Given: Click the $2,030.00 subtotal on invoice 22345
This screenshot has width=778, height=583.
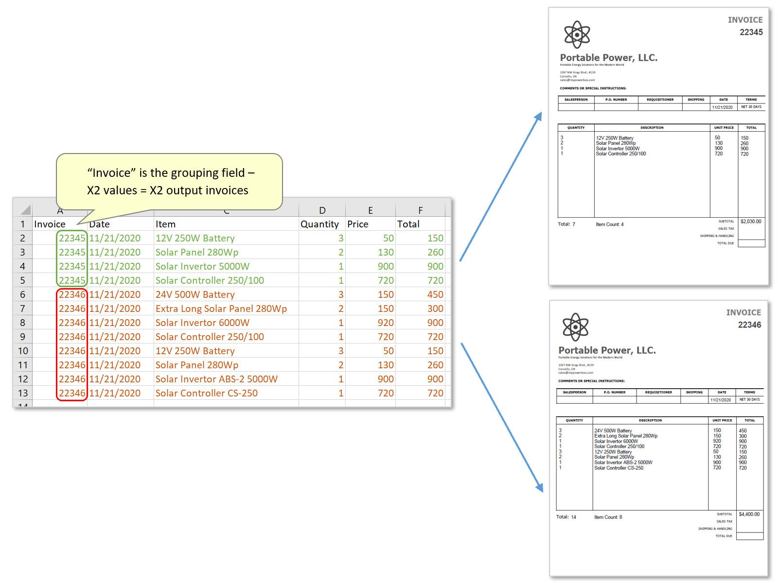Looking at the screenshot, I should [x=751, y=222].
